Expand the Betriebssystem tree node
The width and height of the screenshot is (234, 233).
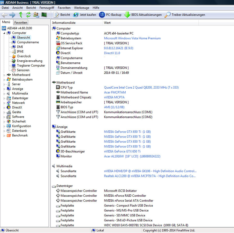4,80
